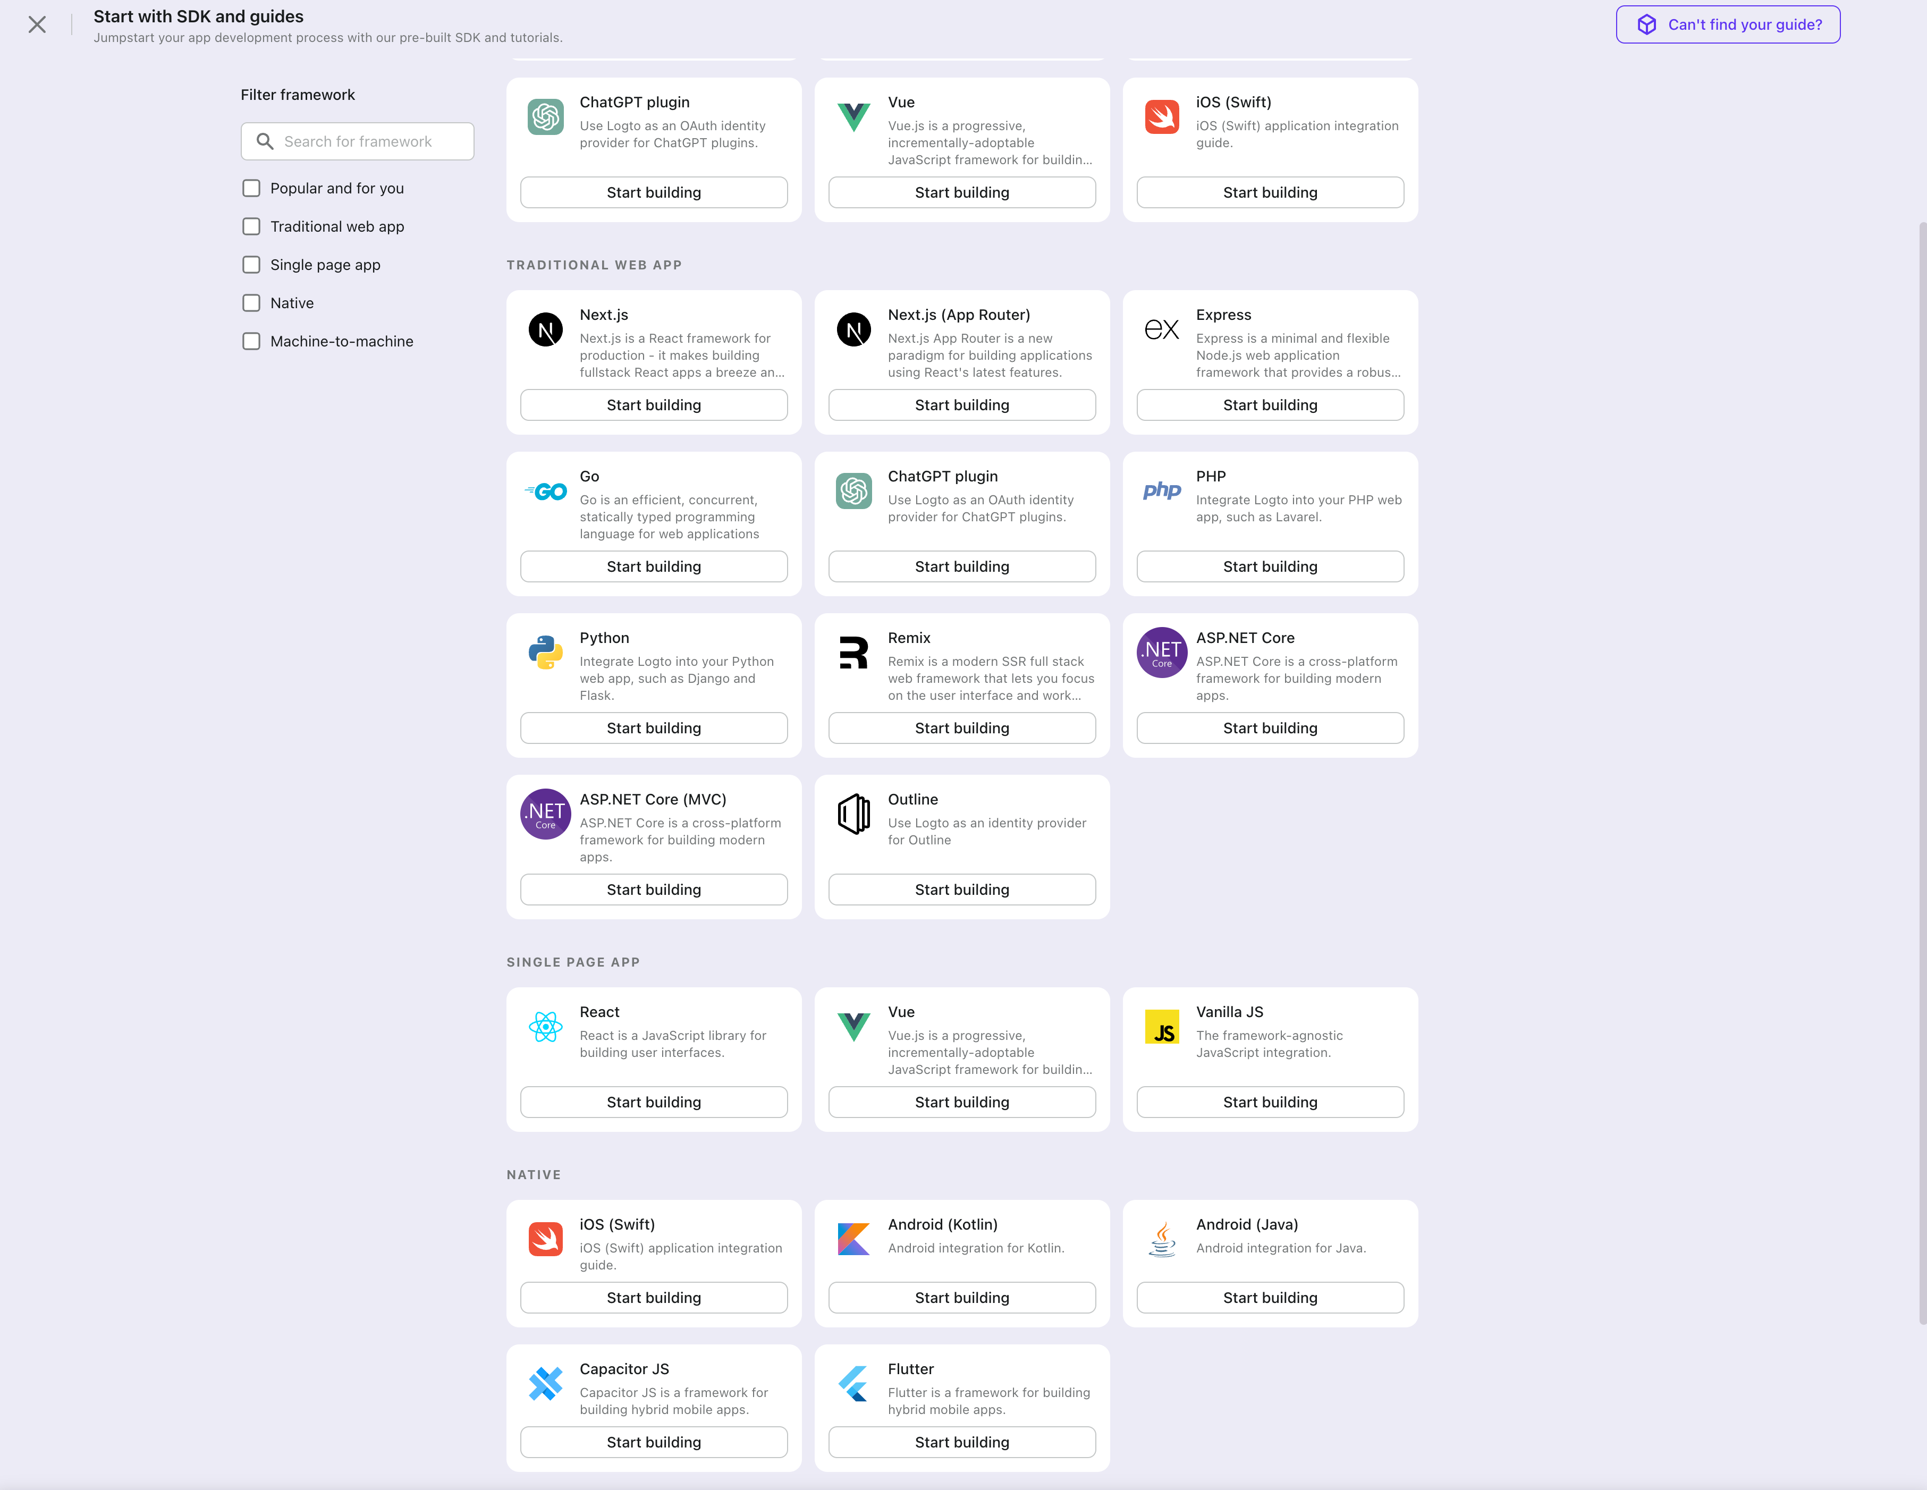Start building with Next.js (App Router)
The width and height of the screenshot is (1927, 1490).
pyautogui.click(x=962, y=405)
